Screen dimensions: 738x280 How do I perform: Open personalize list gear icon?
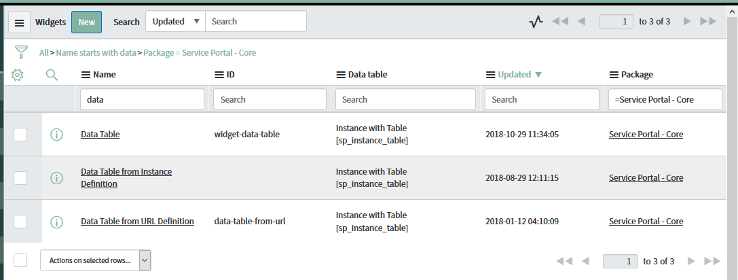pos(18,75)
